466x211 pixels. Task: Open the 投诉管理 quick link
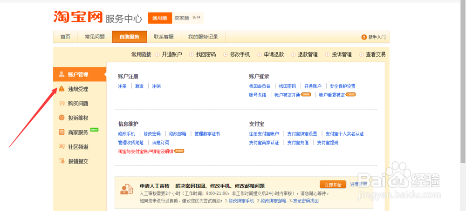342,54
